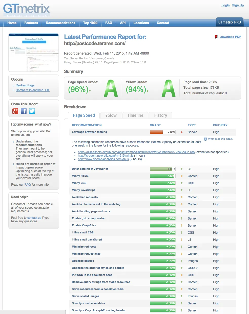Screen dimensions: 249x314
Task: Click the website screenshot thumbnail
Action: 34,53
